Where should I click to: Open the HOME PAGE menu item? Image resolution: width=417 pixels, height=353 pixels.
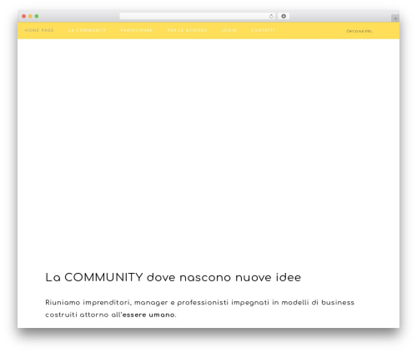pos(39,30)
